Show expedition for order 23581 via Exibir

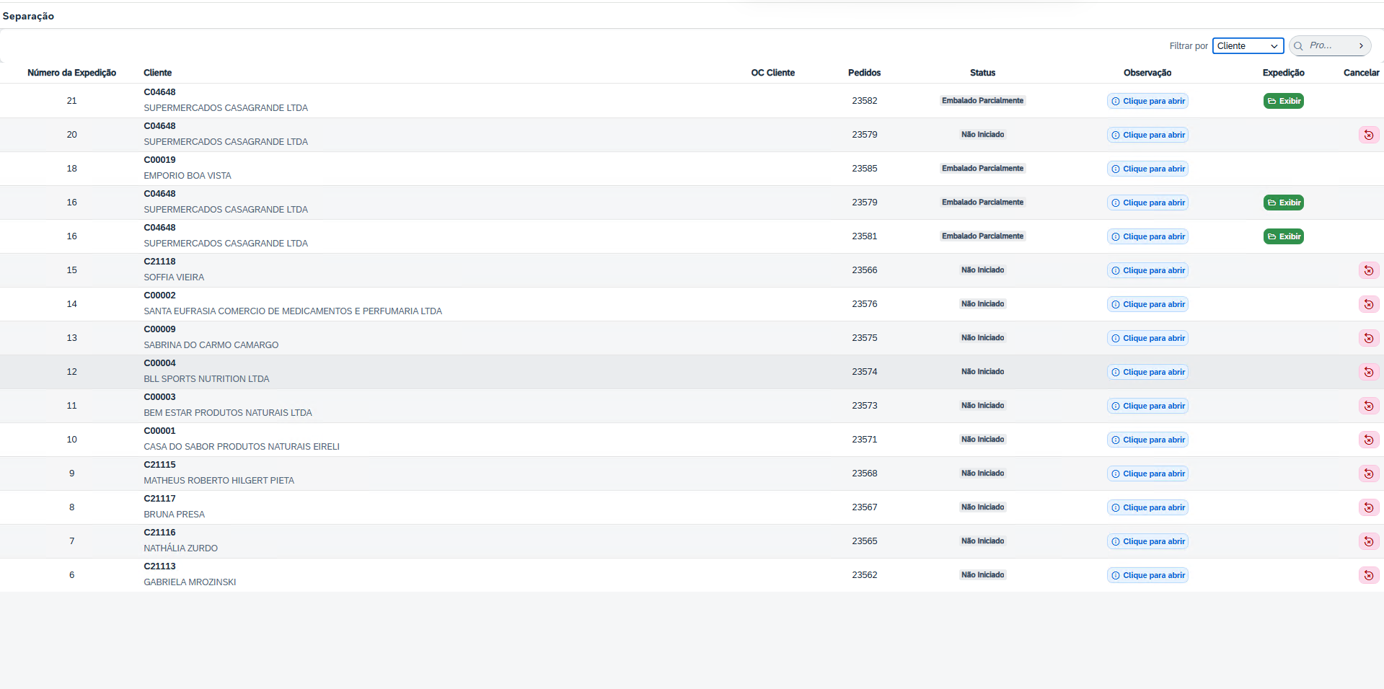(1283, 236)
